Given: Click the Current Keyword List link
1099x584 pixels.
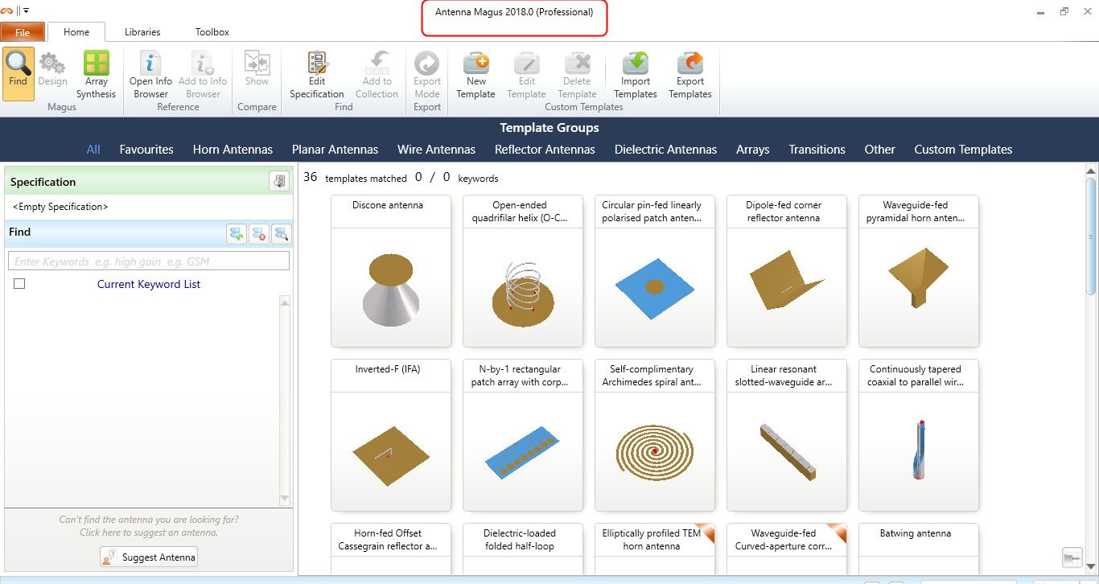Looking at the screenshot, I should (x=149, y=284).
